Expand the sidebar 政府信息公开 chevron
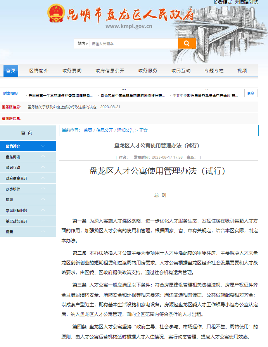Screen dimensions: 268x347 [x=43, y=178]
